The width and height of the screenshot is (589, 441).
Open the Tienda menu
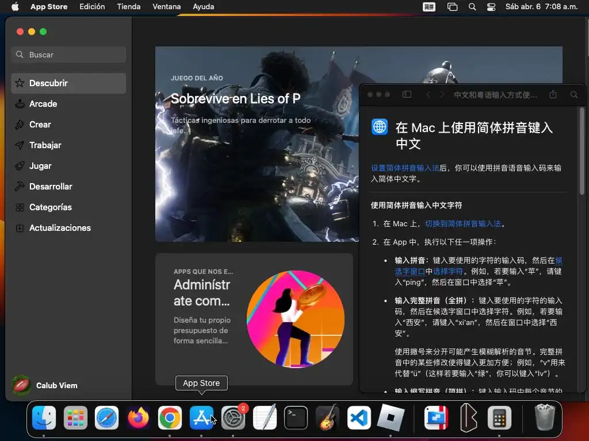[128, 6]
